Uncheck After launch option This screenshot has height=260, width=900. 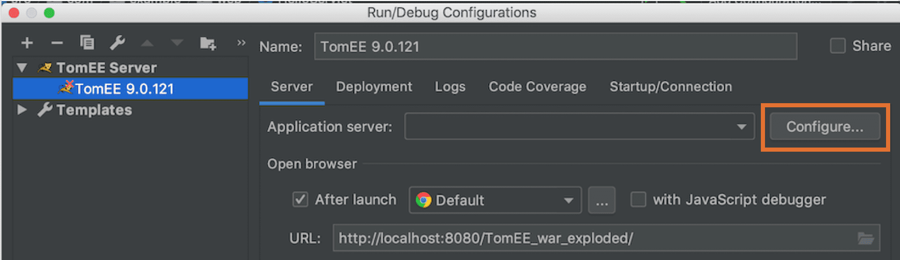pyautogui.click(x=300, y=200)
